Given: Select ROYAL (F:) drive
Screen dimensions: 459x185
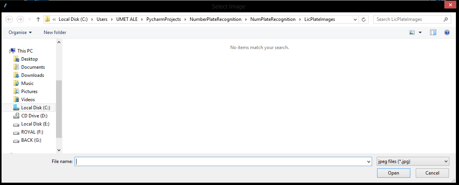Looking at the screenshot, I should 32,132.
